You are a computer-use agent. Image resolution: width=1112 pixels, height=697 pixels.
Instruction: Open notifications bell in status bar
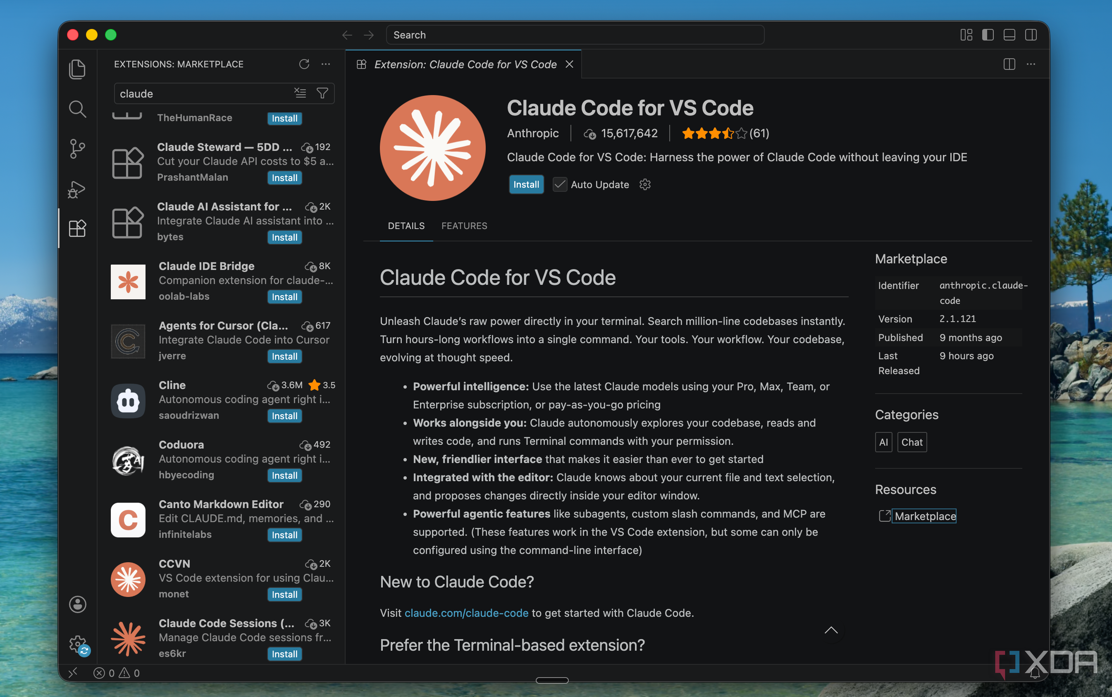pos(1035,673)
